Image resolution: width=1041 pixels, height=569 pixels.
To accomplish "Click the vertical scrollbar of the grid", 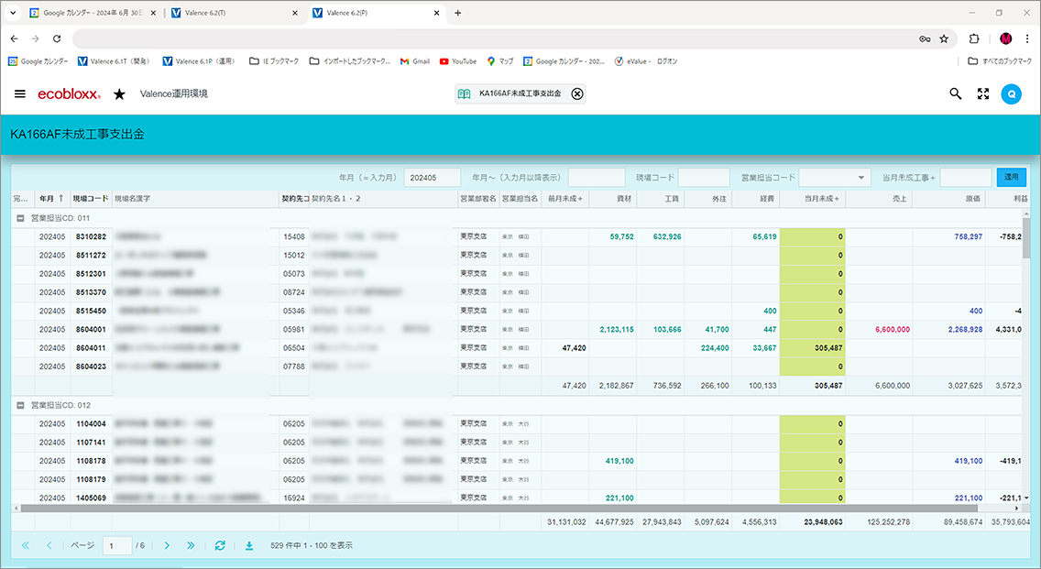I will click(1026, 239).
